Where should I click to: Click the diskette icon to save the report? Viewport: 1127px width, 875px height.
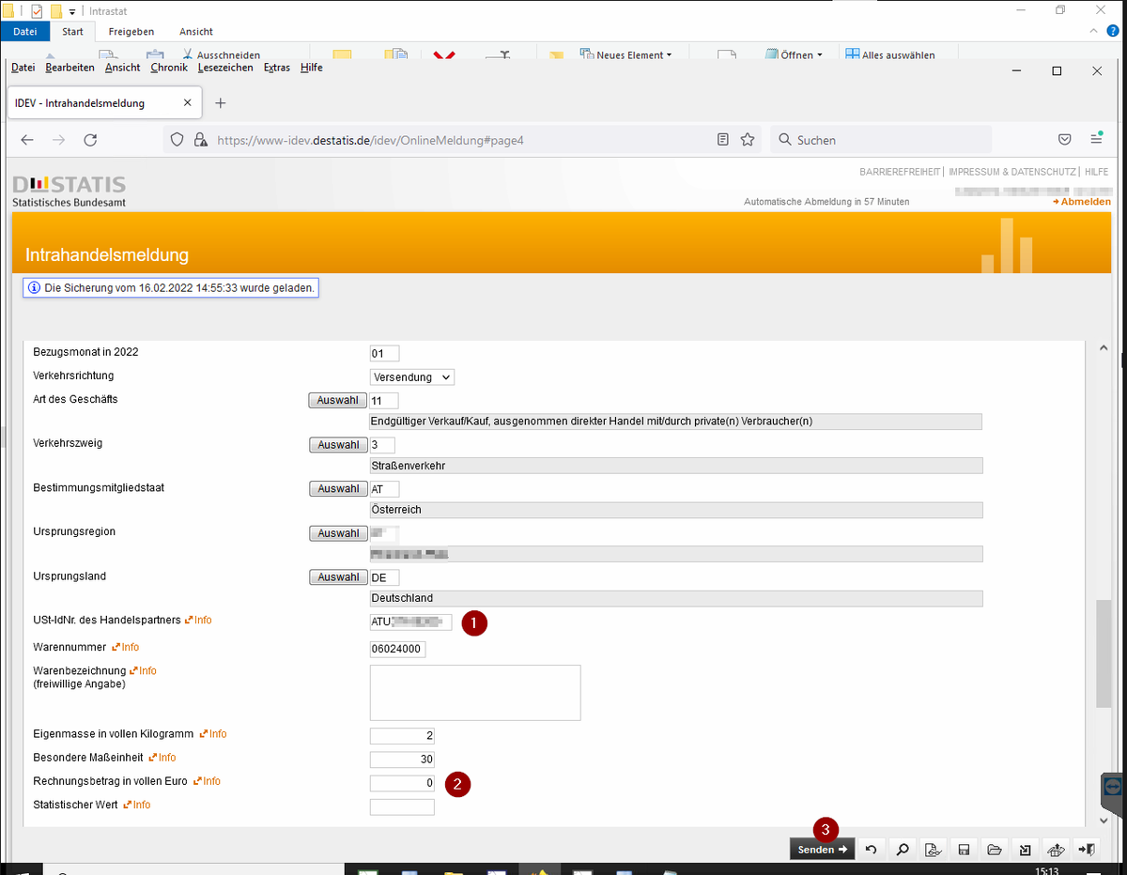pos(964,849)
